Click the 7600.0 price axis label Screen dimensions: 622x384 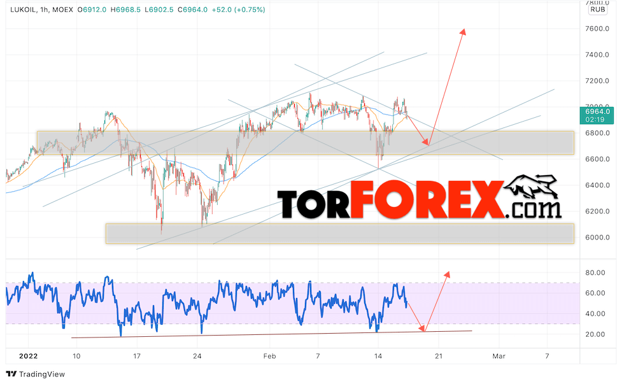point(597,29)
